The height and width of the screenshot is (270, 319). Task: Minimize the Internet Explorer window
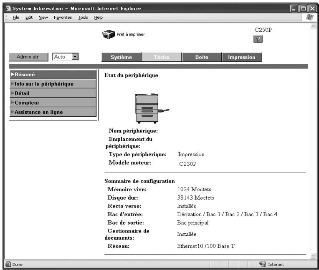[x=294, y=8]
